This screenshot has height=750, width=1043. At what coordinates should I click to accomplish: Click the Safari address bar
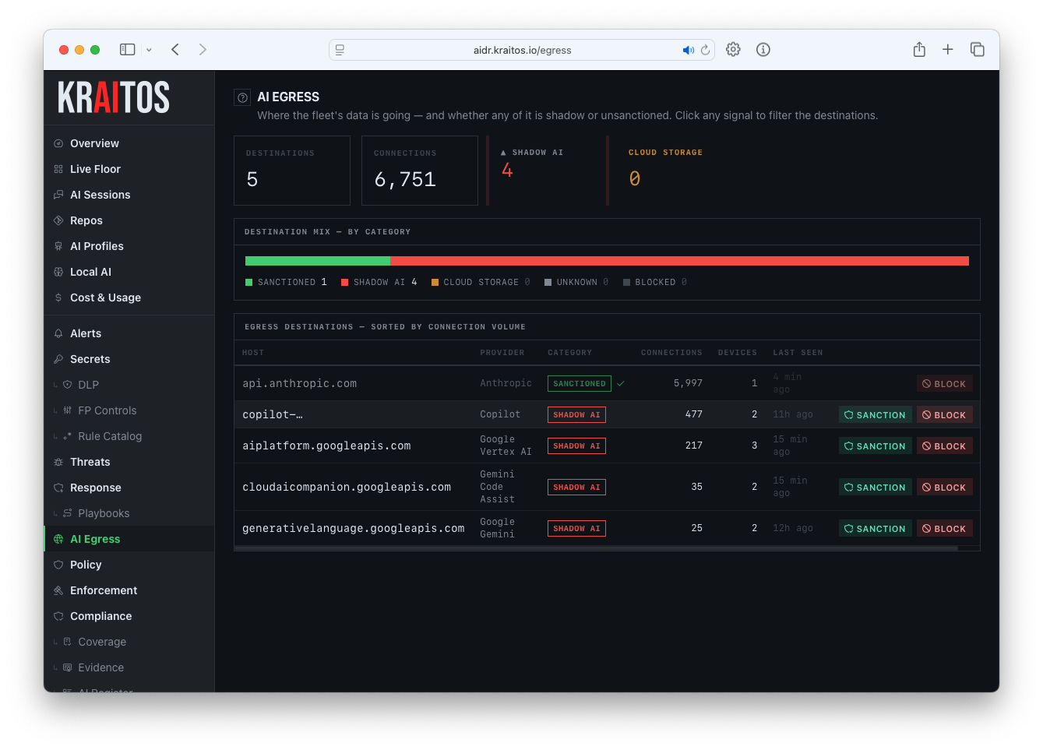click(522, 50)
